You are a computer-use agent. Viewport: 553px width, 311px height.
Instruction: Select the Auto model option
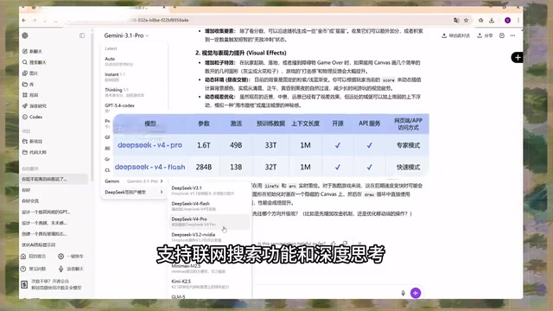coord(134,61)
